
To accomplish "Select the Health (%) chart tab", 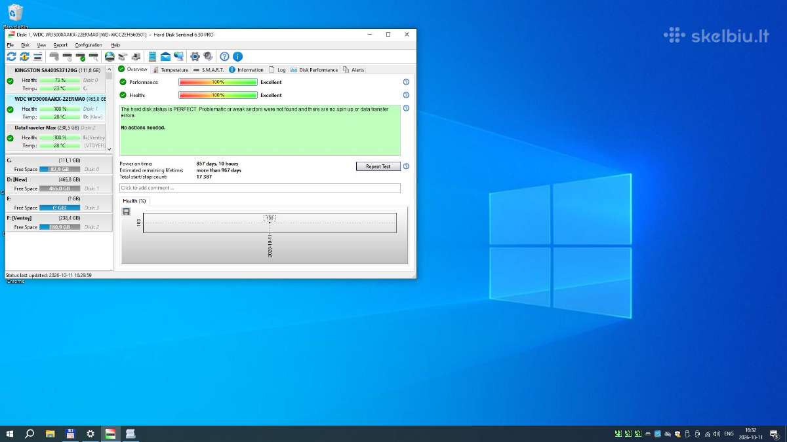I will tap(134, 201).
